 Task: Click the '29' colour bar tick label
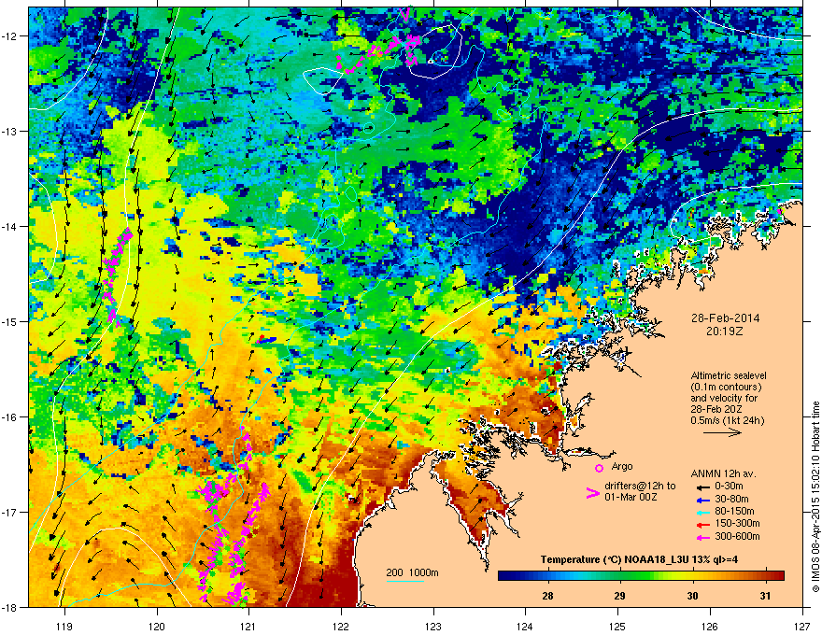(x=619, y=596)
